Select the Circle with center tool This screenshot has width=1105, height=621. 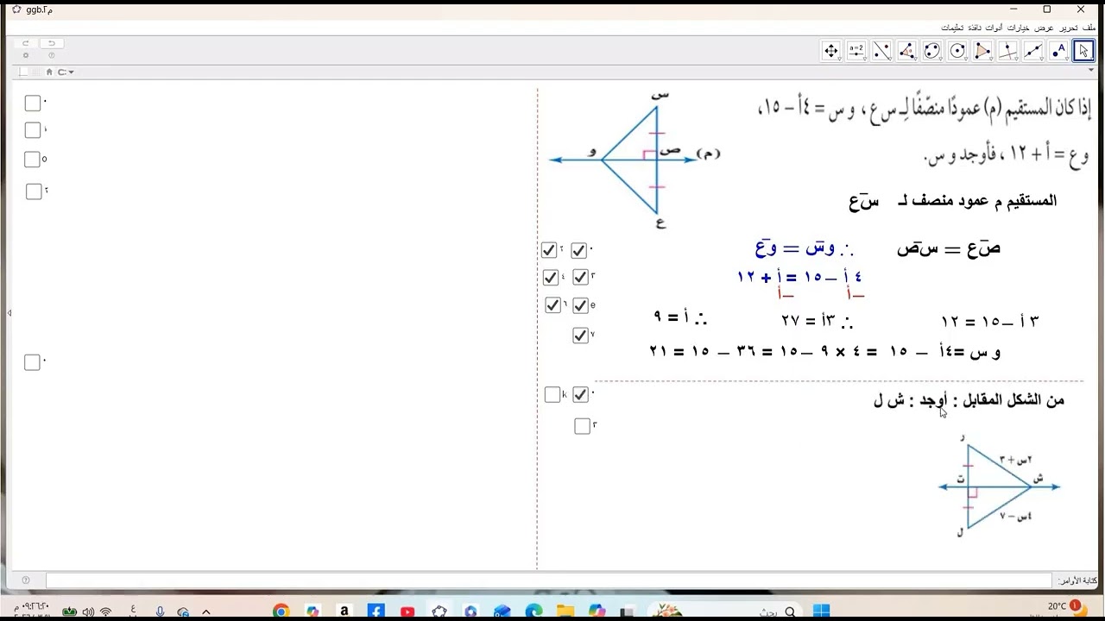click(x=957, y=51)
